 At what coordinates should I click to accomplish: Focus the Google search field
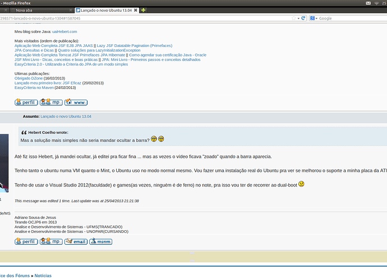pos(352,18)
